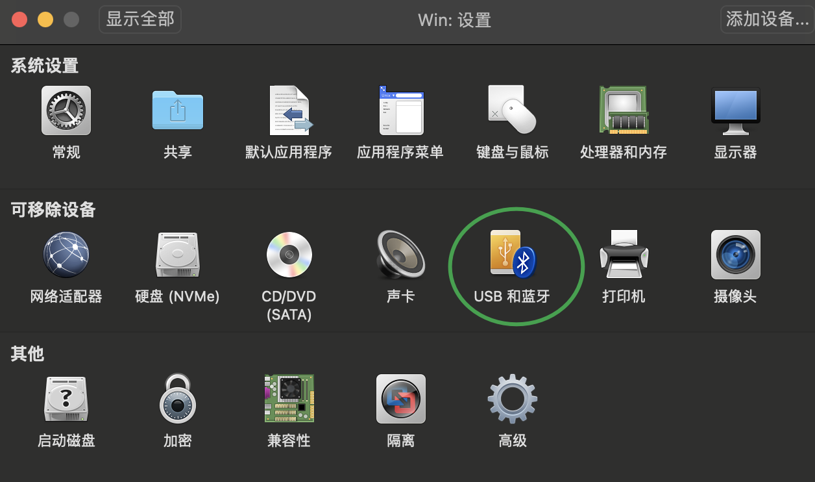Open the 显示器 display settings icon
The width and height of the screenshot is (815, 482).
point(735,110)
